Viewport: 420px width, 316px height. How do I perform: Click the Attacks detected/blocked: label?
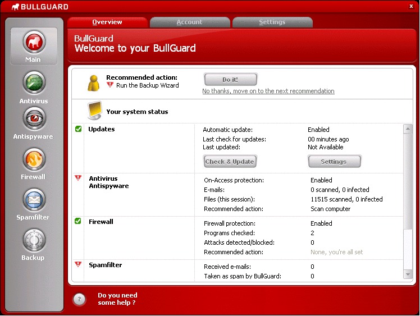[239, 242]
